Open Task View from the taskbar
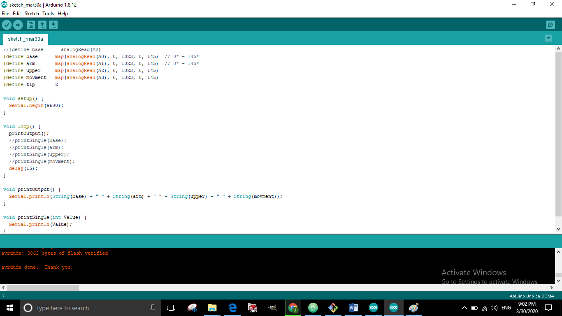 coord(171,308)
